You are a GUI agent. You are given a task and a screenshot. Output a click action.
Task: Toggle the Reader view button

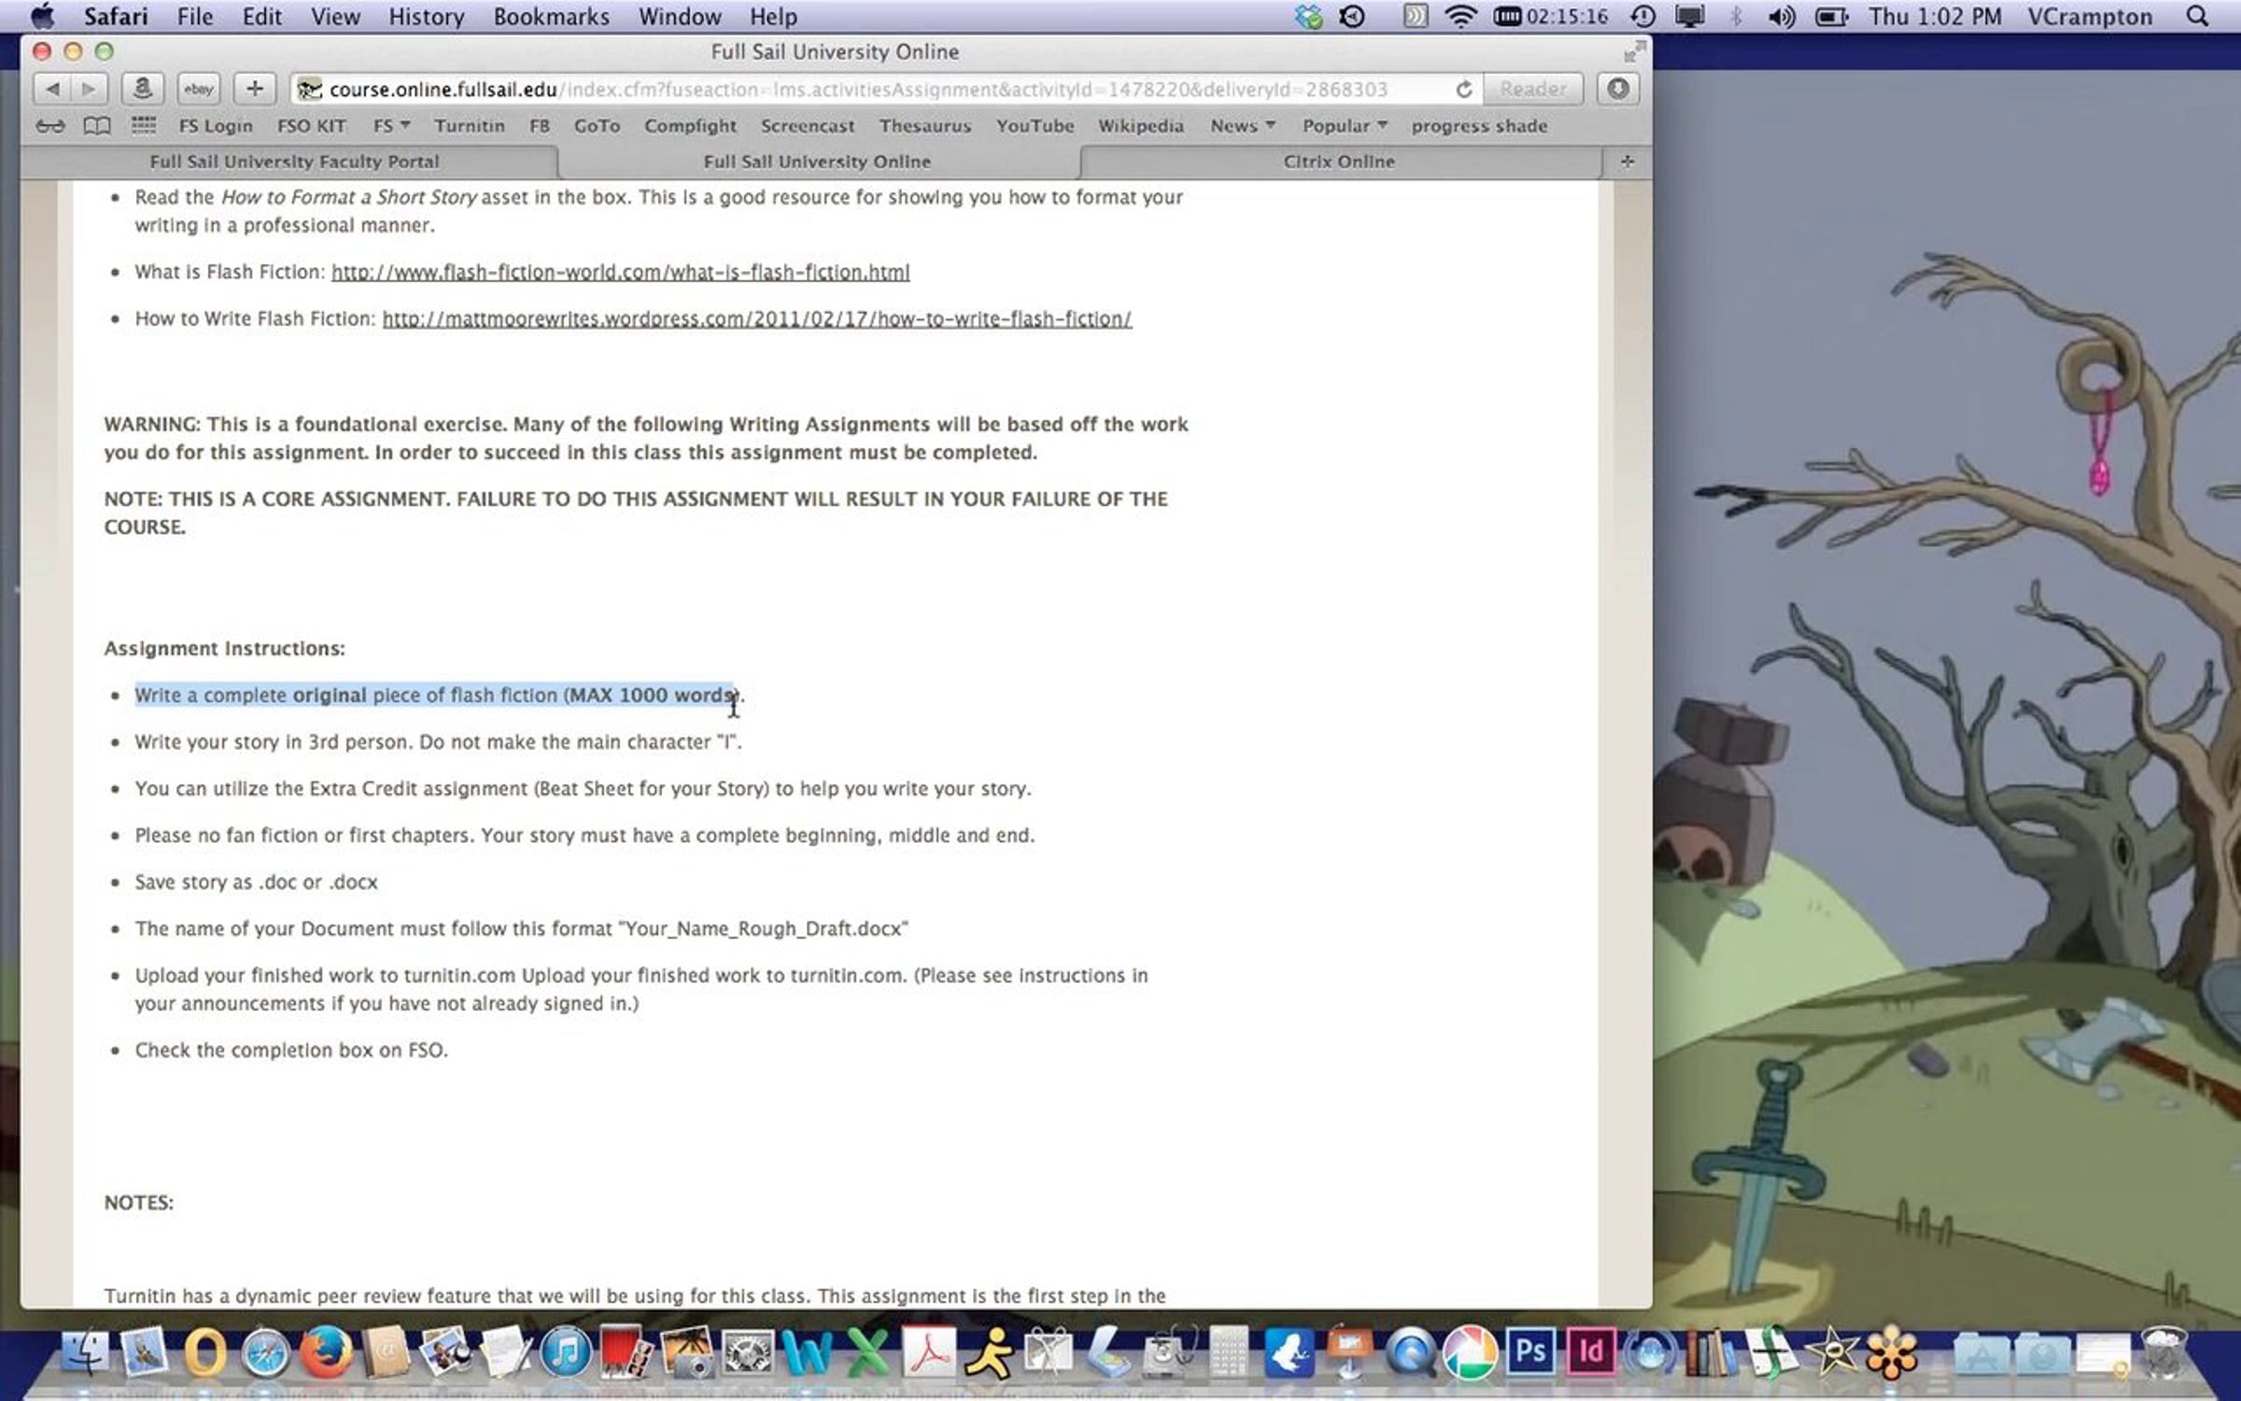click(x=1532, y=89)
